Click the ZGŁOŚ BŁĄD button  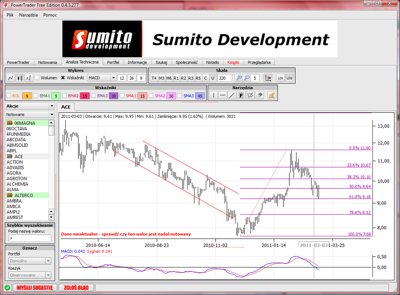(x=76, y=287)
